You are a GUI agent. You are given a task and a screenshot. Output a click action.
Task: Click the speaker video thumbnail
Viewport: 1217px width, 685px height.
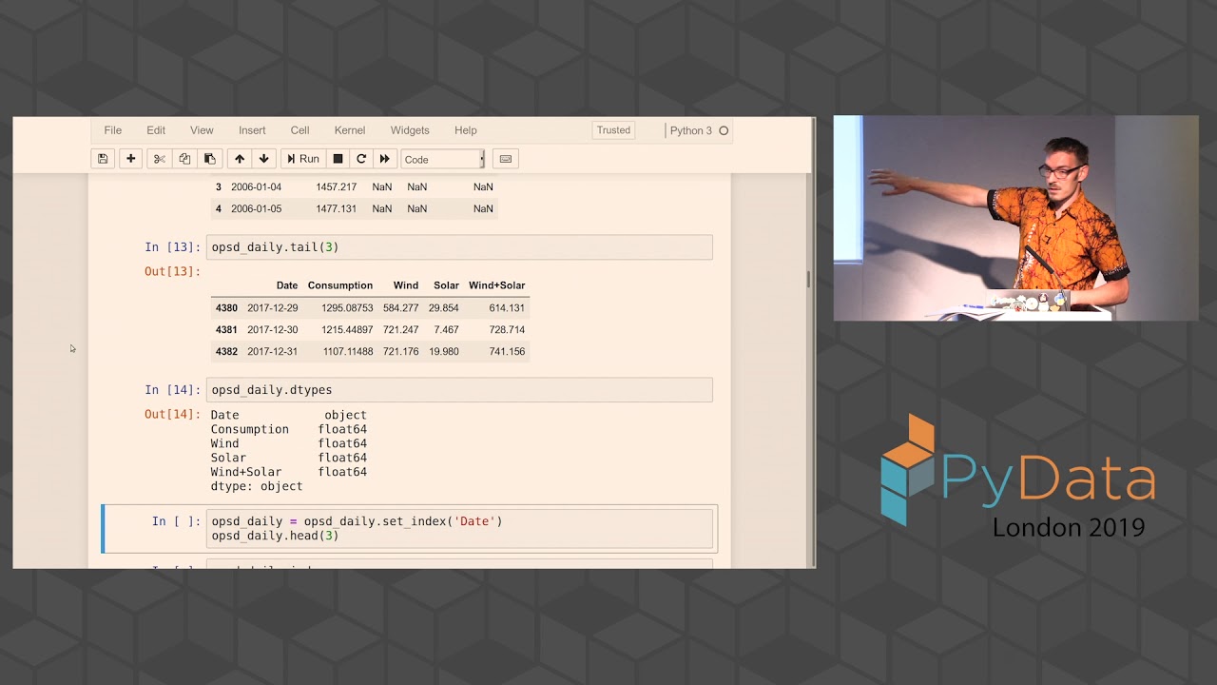[x=1015, y=219]
